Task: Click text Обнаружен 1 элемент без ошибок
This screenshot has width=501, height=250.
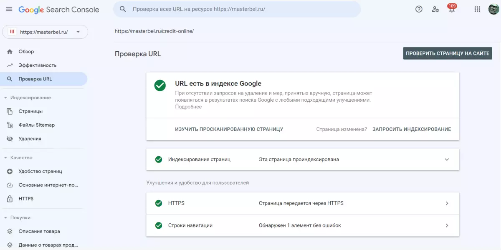Action: pyautogui.click(x=300, y=225)
